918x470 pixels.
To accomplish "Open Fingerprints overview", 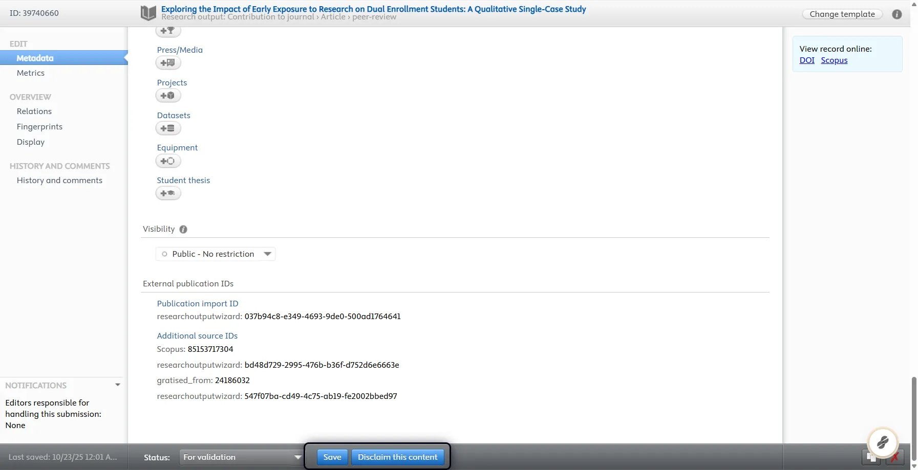I will pyautogui.click(x=39, y=127).
